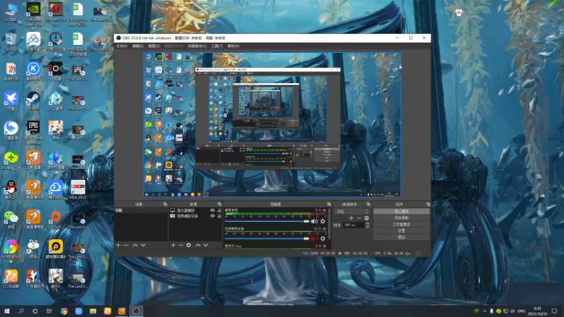The image size is (564, 317).
Task: Click the OBS preview canvas
Action: pyautogui.click(x=272, y=125)
